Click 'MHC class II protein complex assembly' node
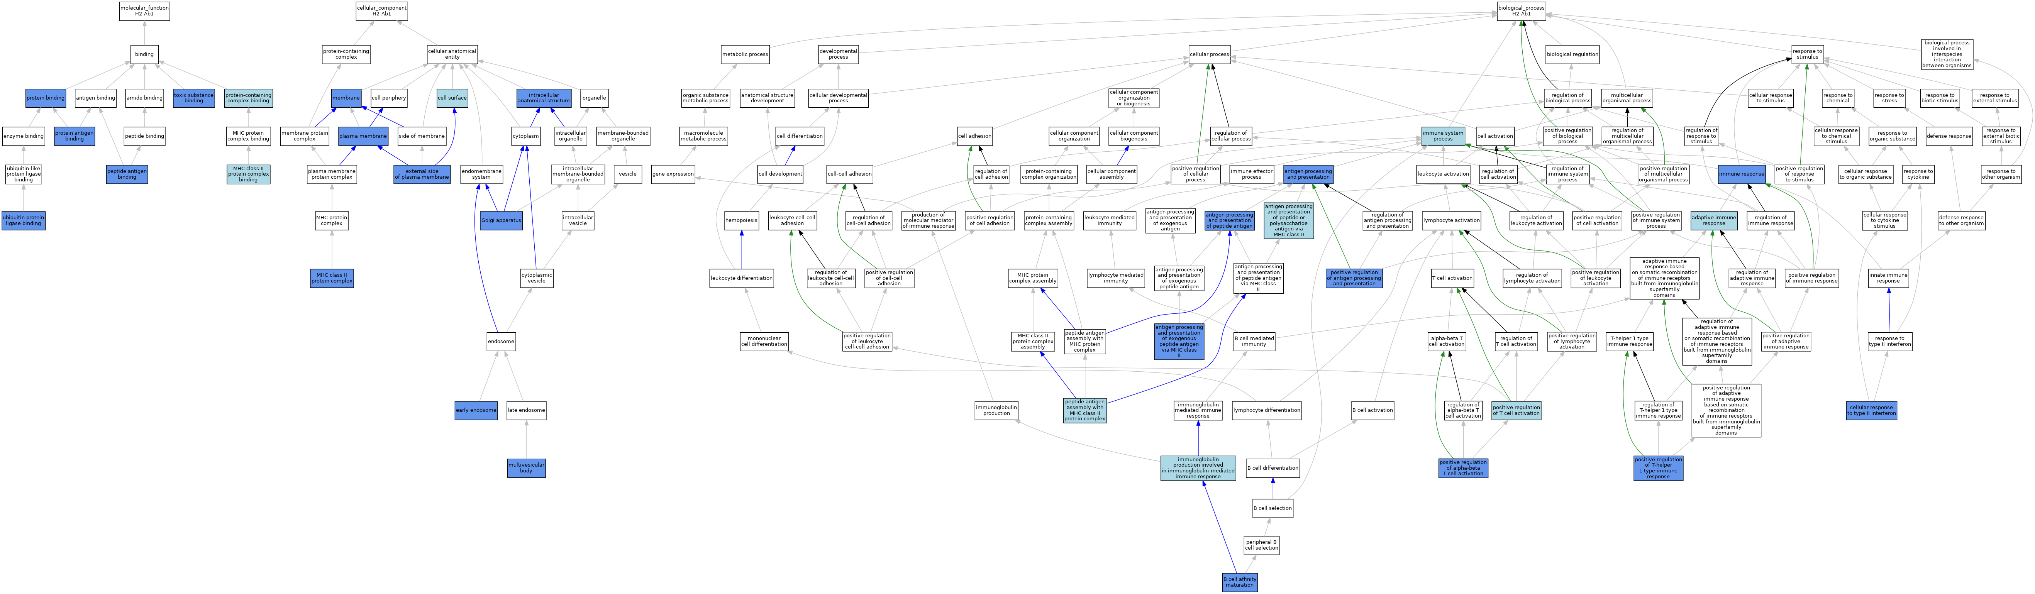This screenshot has width=2035, height=594. point(1032,342)
